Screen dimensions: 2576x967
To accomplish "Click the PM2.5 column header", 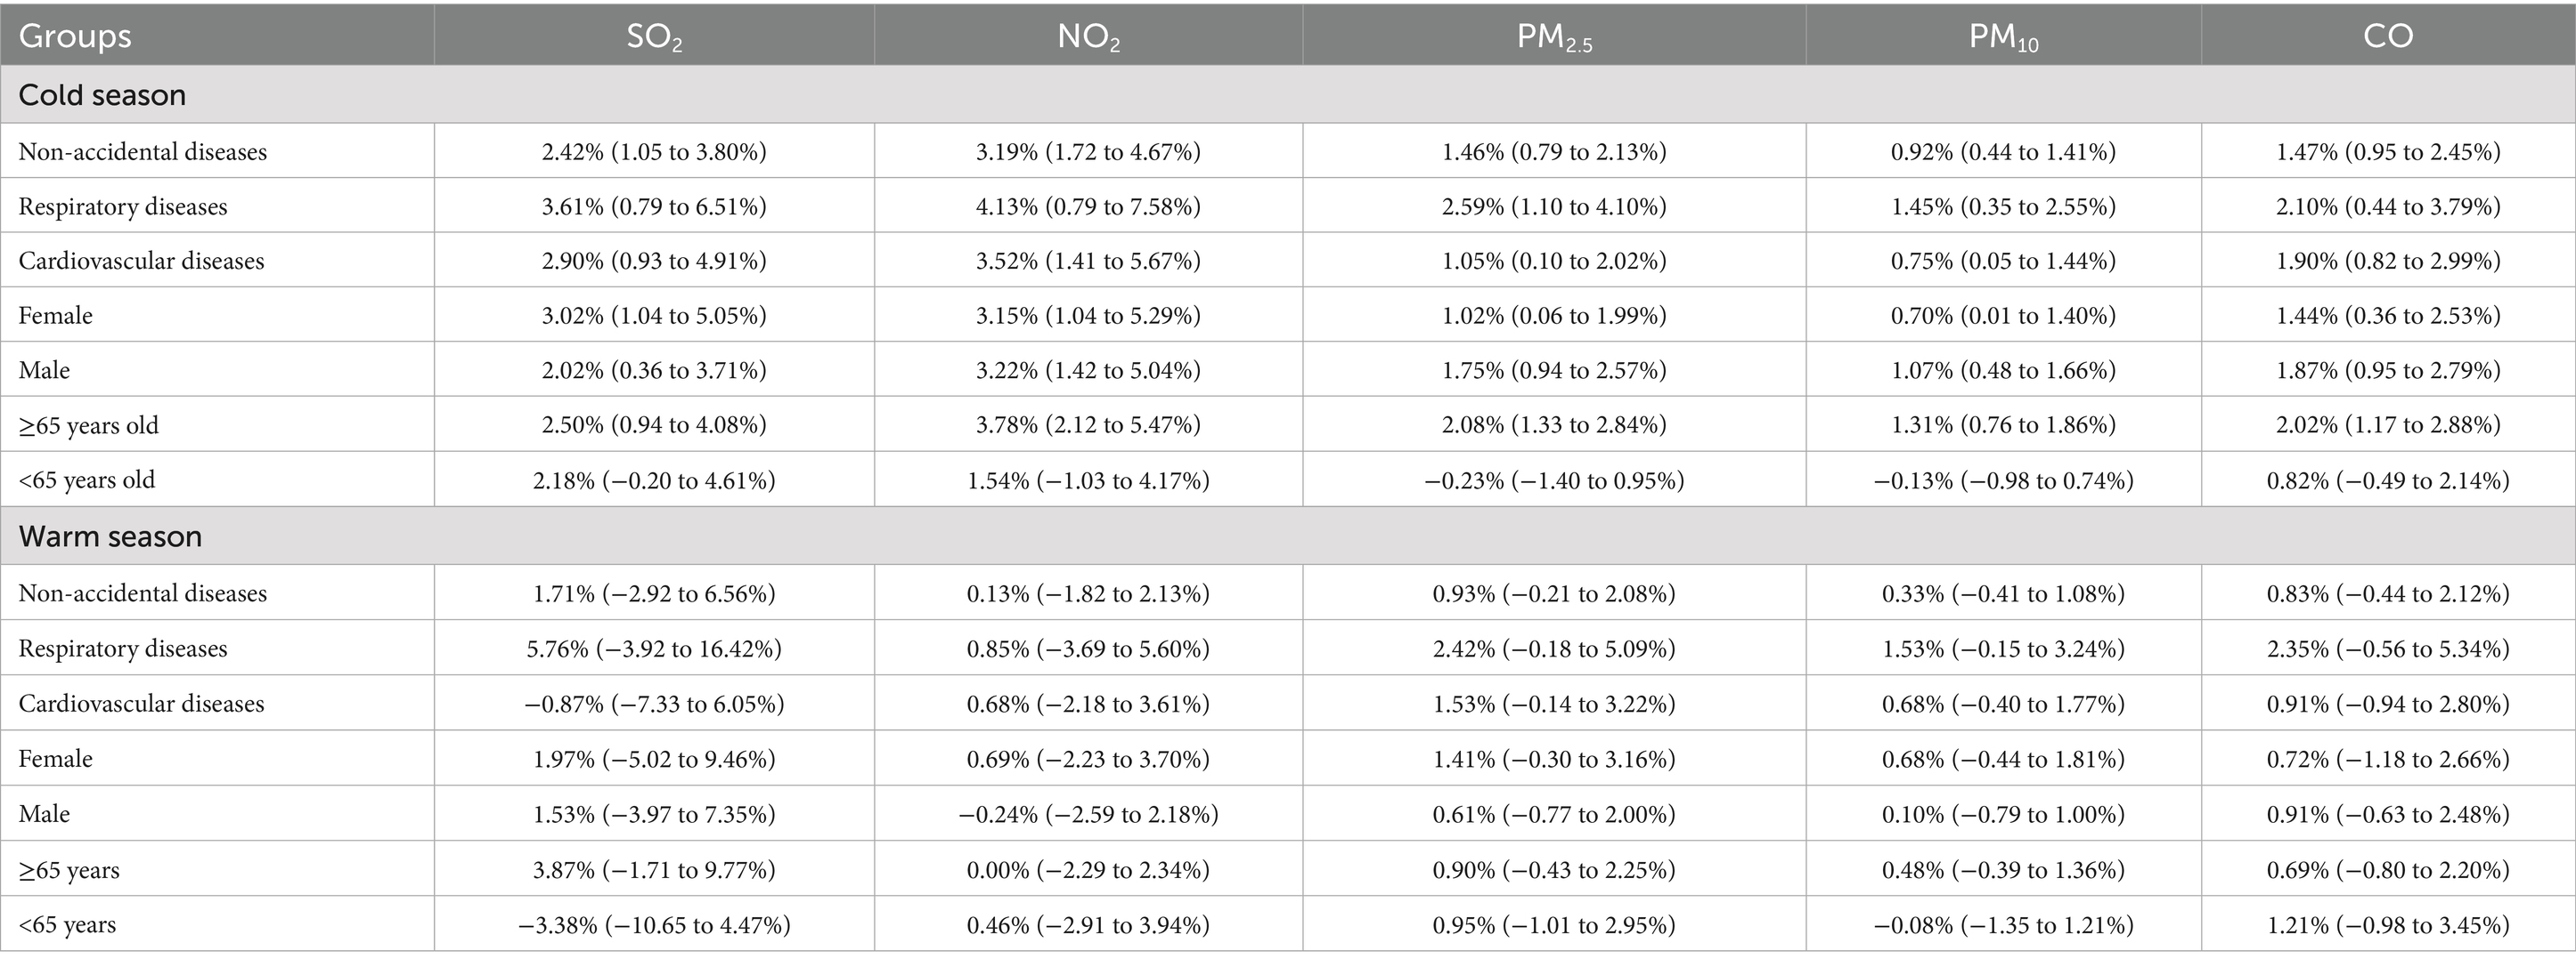I will click(1554, 36).
